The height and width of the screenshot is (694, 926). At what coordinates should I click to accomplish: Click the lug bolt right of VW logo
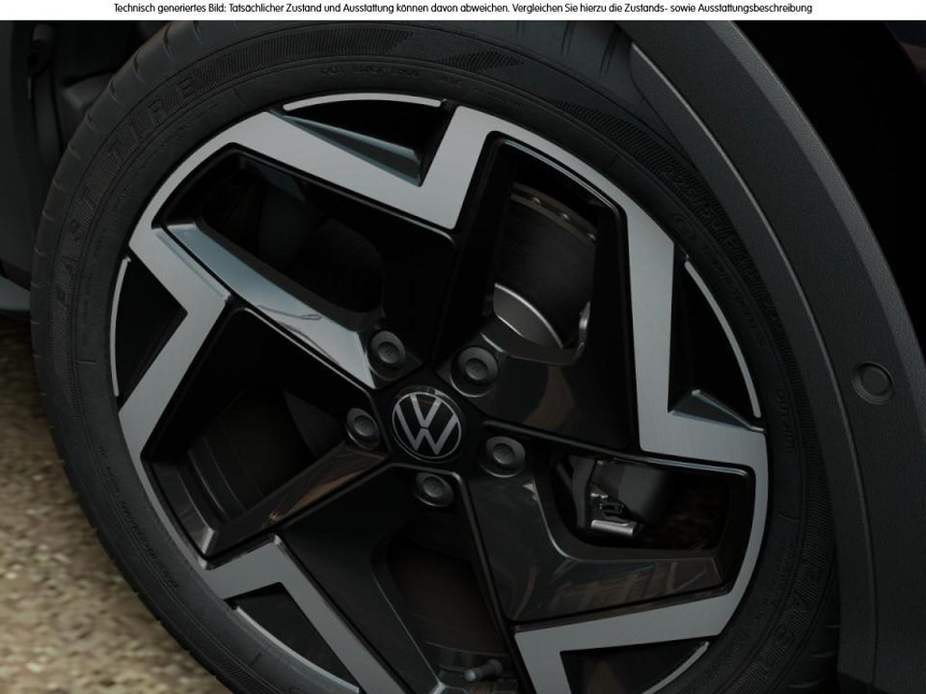(x=503, y=452)
